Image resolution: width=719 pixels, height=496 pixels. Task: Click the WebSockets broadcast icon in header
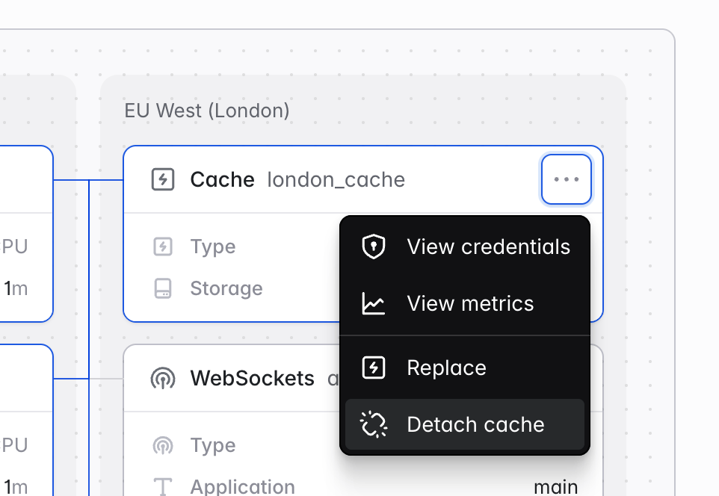click(163, 379)
